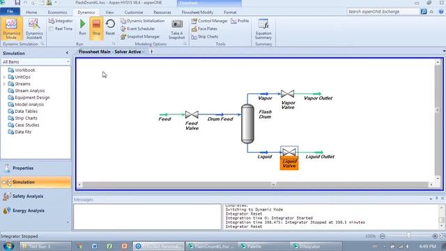
Task: Switch to the Home ribbon tab
Action: click(31, 13)
